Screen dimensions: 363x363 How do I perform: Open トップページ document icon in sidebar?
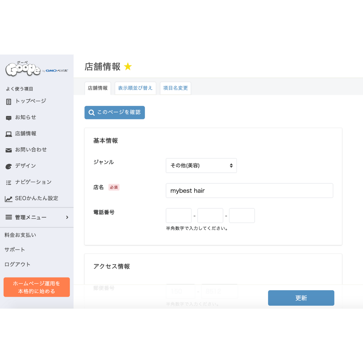[9, 102]
